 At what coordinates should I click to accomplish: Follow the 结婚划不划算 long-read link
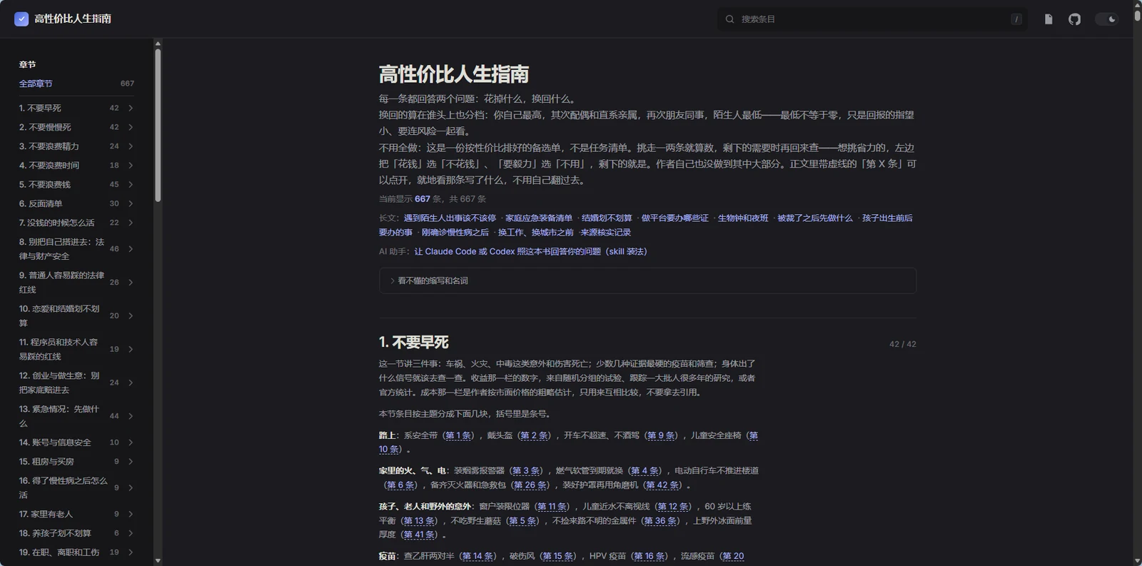[607, 218]
